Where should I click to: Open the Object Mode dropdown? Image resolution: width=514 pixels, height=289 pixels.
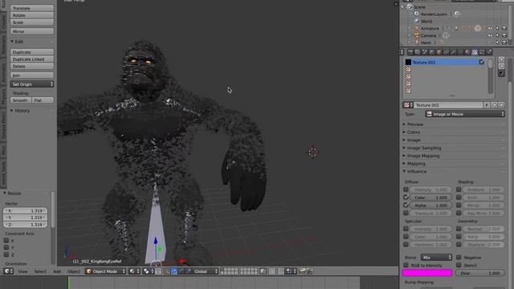(x=105, y=271)
